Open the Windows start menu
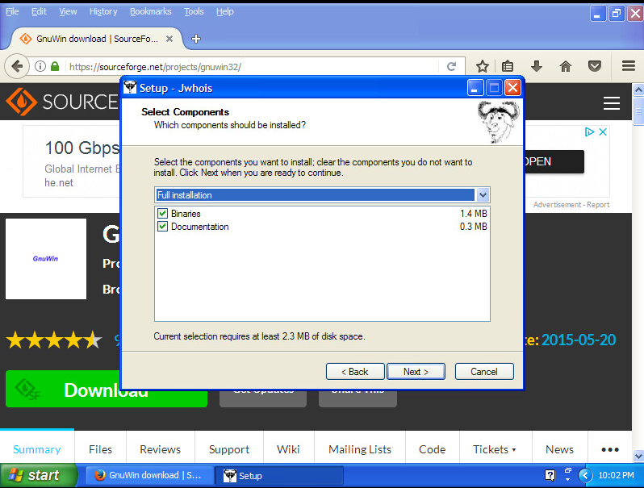The image size is (644, 488). click(x=38, y=475)
